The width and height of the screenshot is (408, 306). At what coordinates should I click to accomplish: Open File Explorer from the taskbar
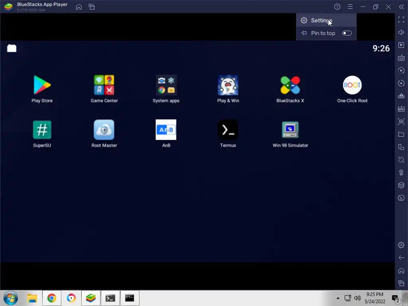click(x=32, y=298)
